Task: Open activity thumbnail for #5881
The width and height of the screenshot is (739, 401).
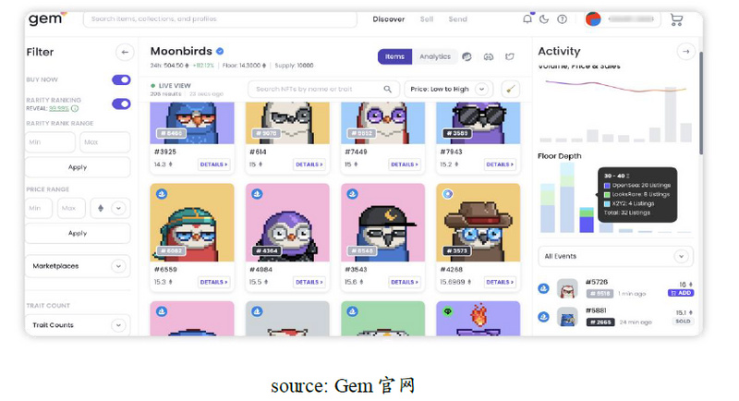Action: (567, 317)
